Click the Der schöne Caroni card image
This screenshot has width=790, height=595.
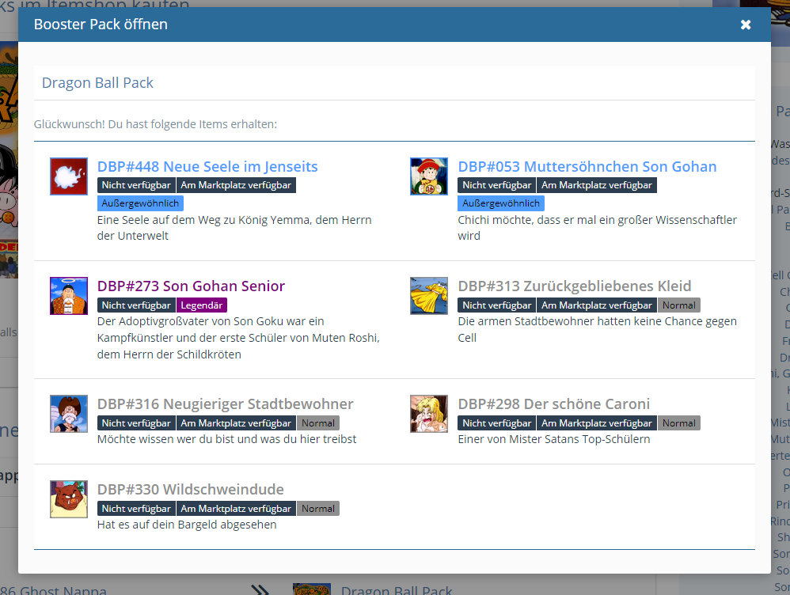(429, 414)
